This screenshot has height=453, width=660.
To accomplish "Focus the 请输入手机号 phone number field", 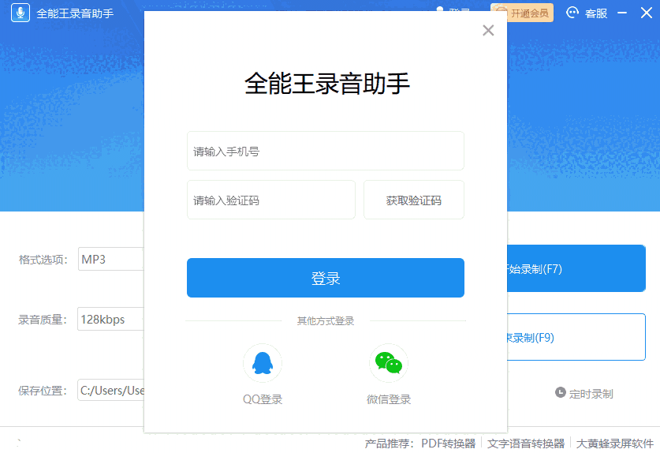I will tap(326, 151).
